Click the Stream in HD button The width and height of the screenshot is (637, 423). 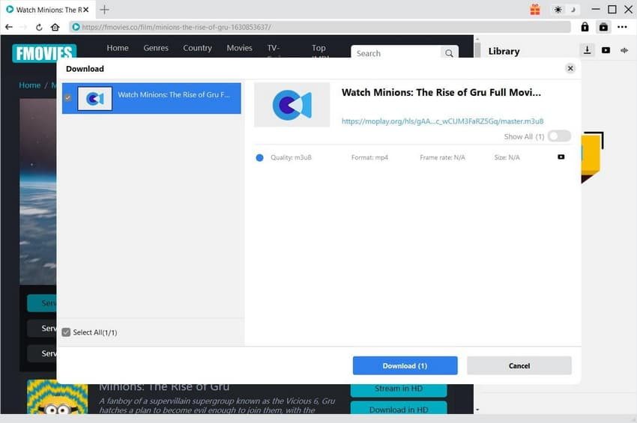[399, 389]
